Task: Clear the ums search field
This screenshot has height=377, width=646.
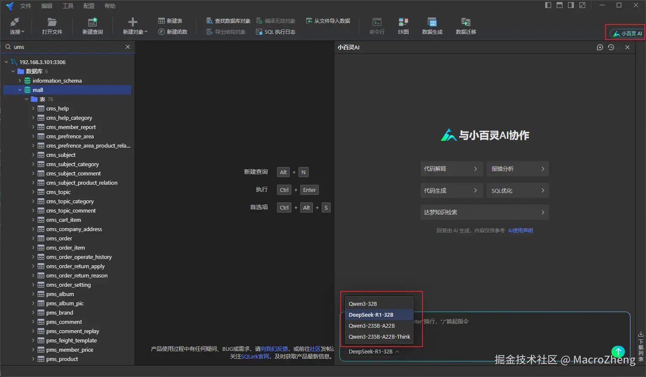Action: click(x=128, y=47)
